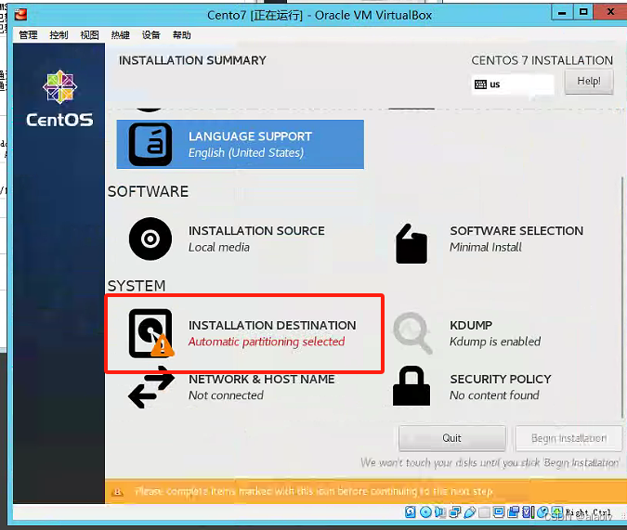Open the 热键 menu
This screenshot has width=627, height=530.
coord(121,35)
